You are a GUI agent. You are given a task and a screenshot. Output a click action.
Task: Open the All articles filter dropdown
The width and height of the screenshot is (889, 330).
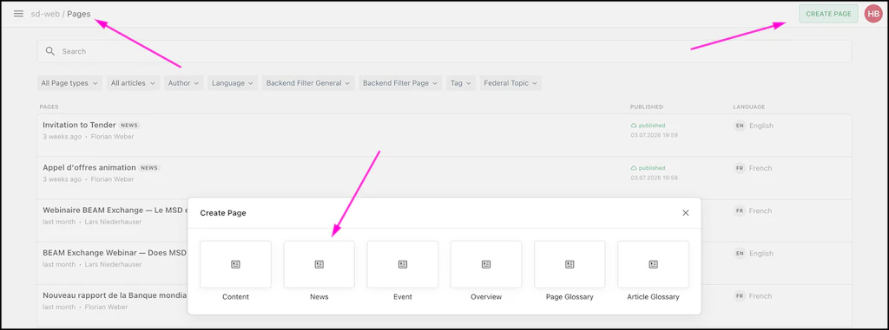pyautogui.click(x=134, y=83)
